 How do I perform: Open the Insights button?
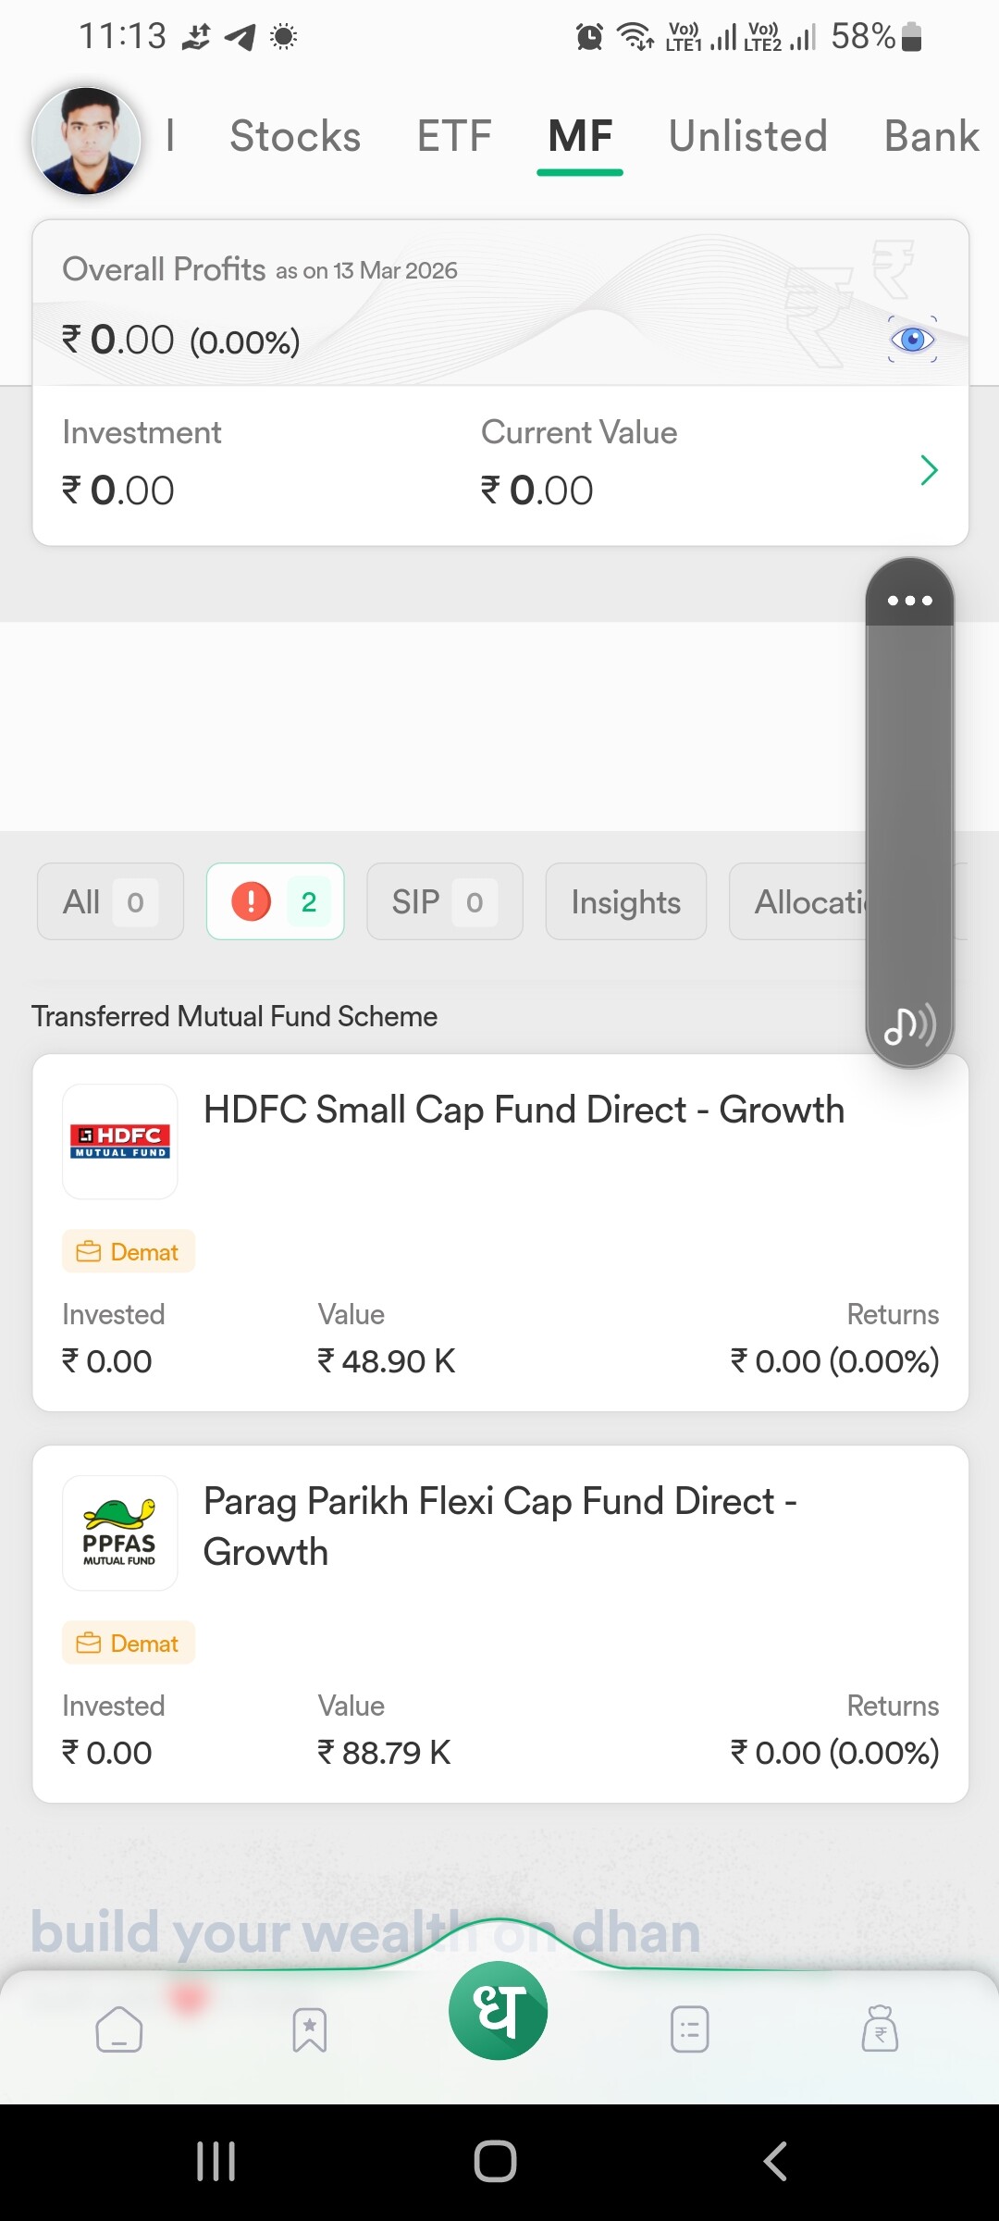click(x=625, y=901)
